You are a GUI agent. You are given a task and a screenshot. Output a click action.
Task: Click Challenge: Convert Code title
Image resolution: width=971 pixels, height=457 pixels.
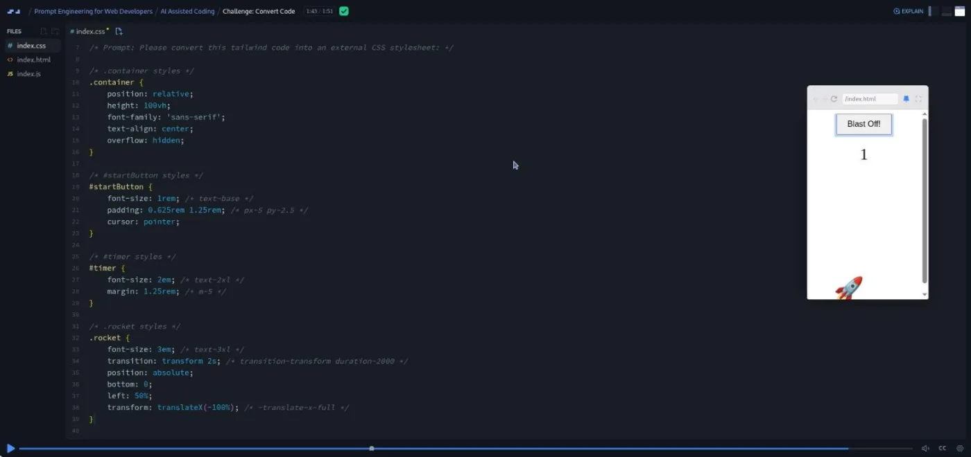[259, 11]
